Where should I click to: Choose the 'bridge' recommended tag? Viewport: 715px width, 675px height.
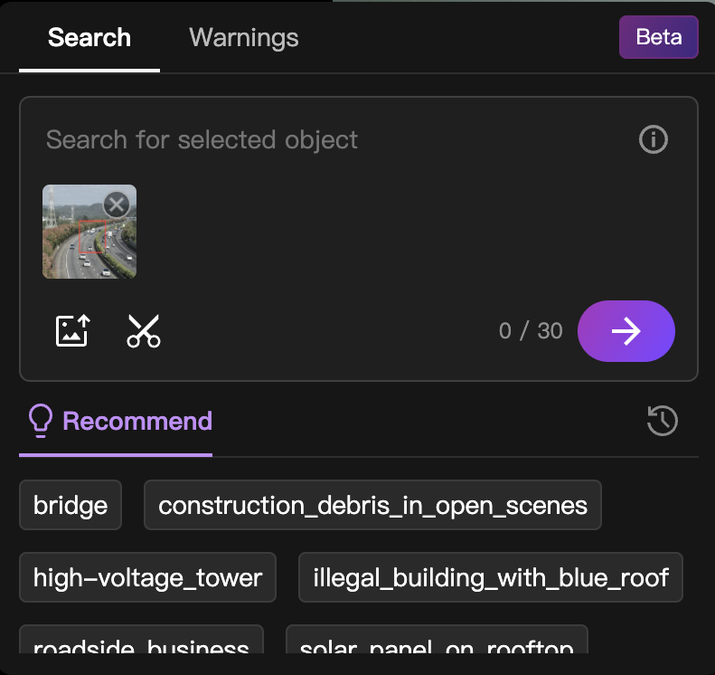(71, 505)
